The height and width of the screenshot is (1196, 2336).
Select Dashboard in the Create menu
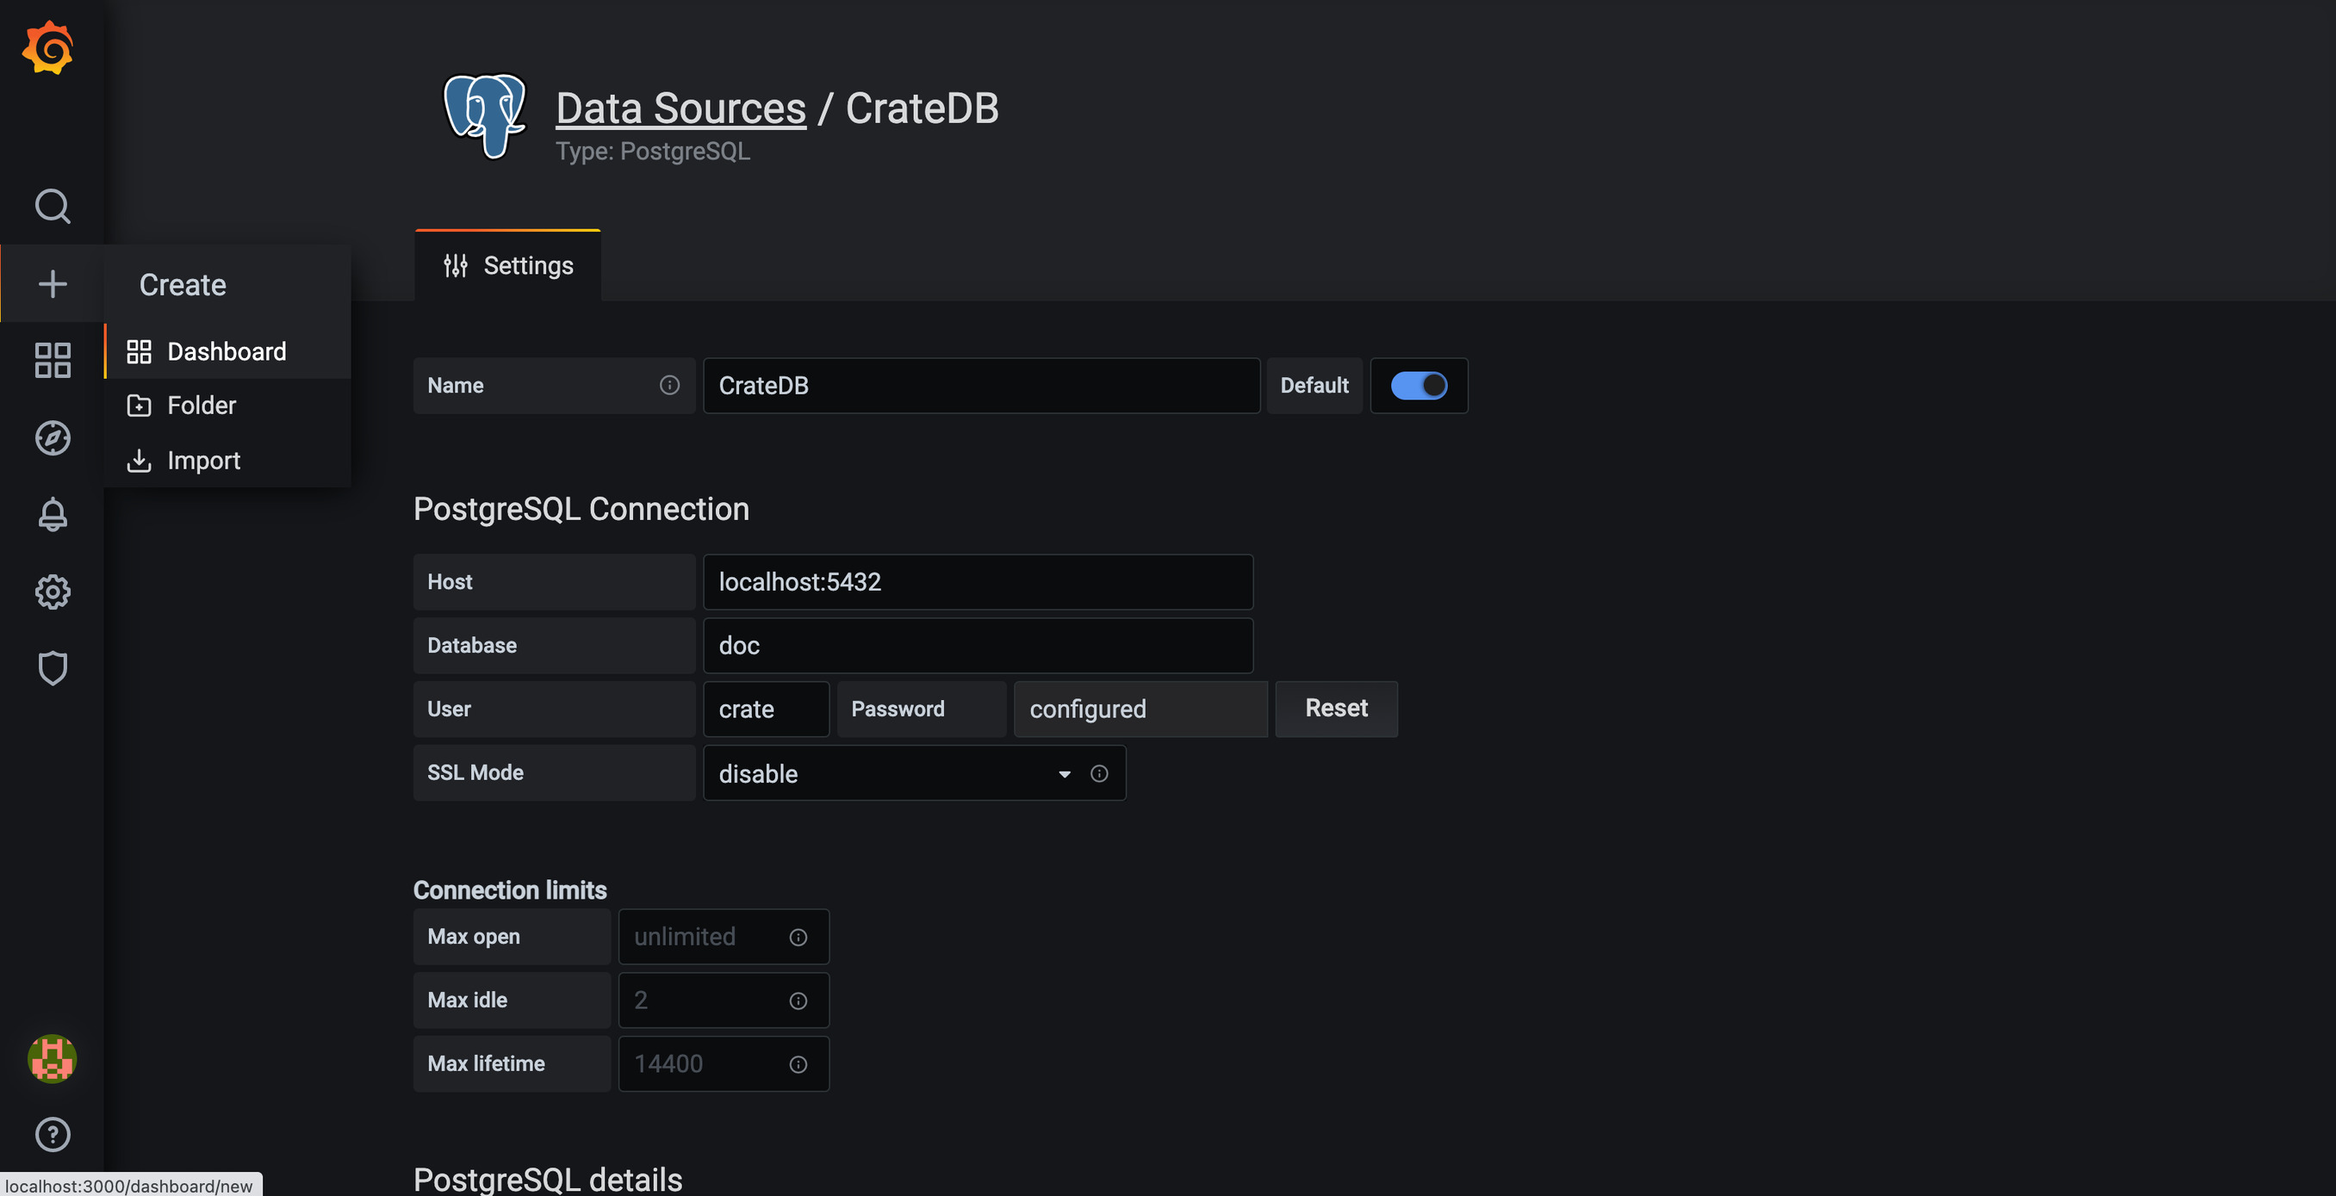(227, 351)
